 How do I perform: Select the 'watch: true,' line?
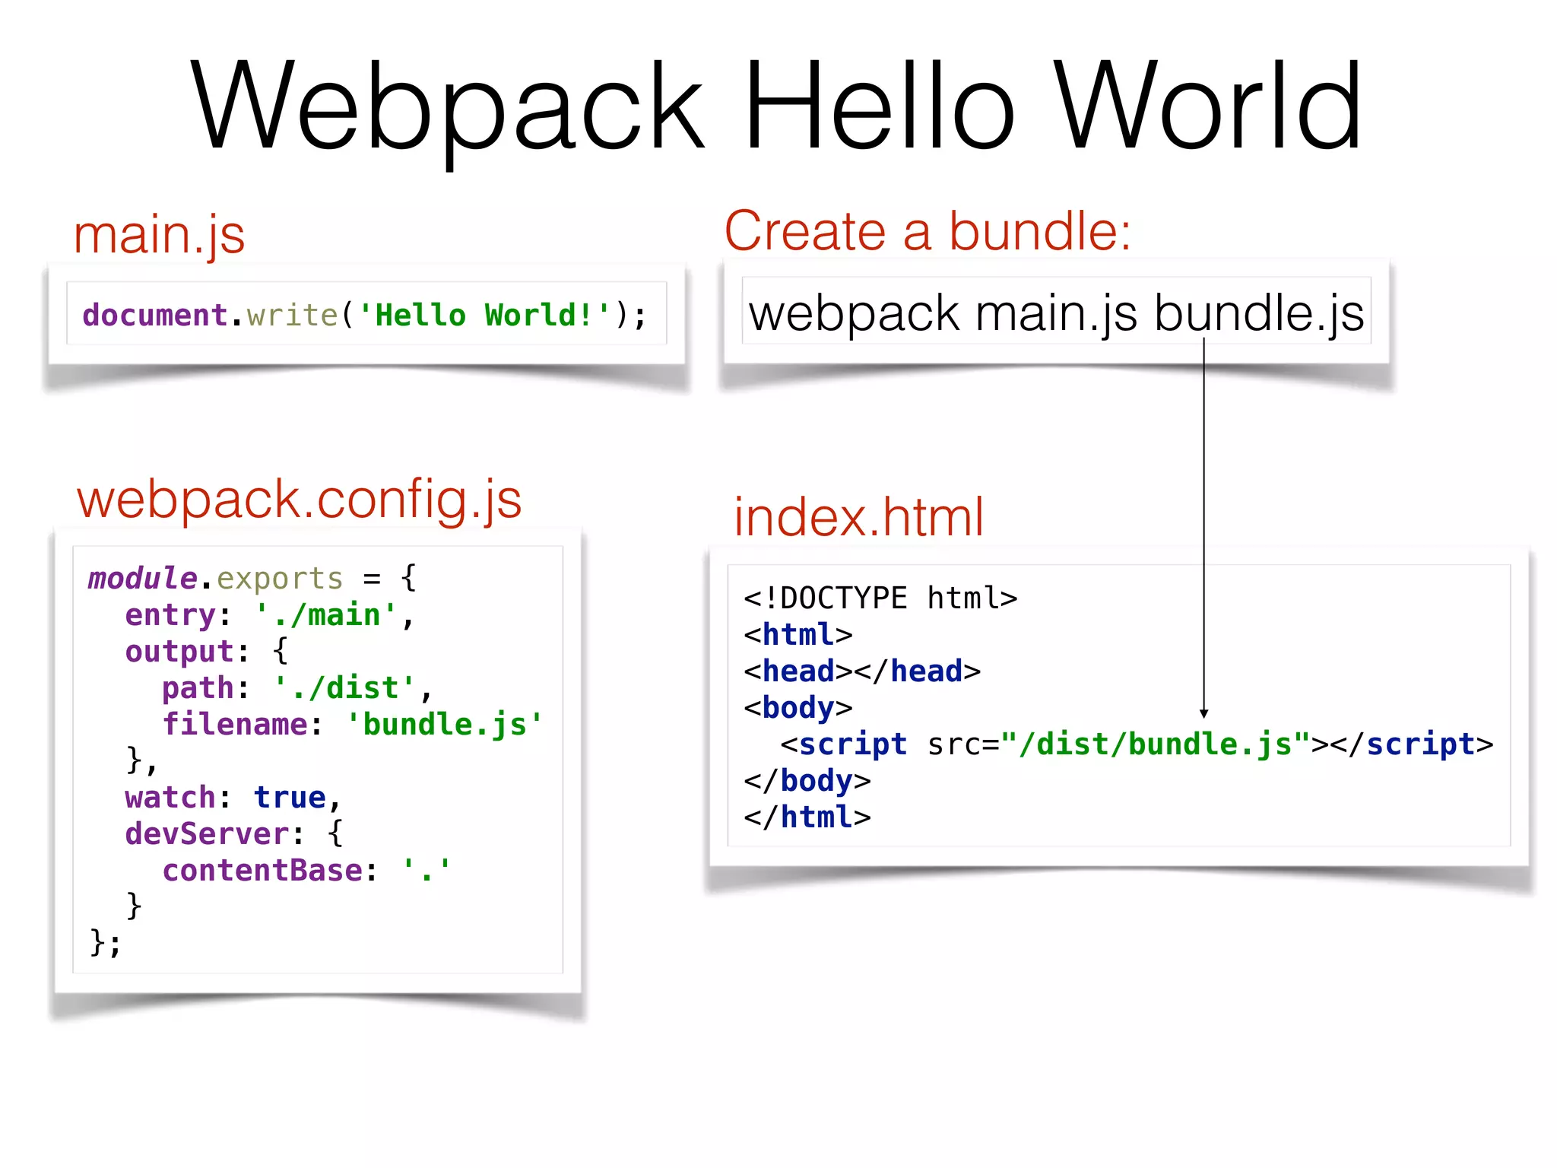click(233, 797)
